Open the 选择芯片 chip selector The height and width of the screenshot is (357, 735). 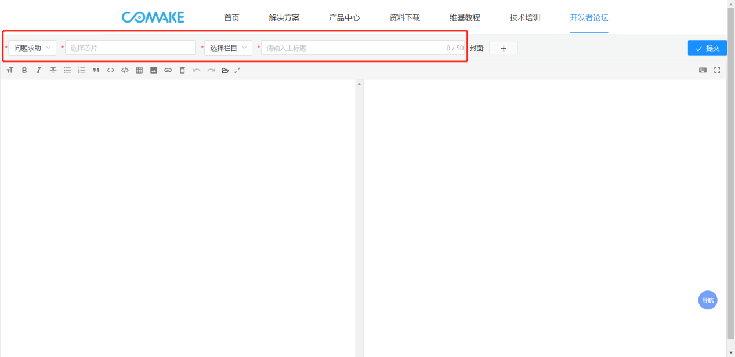131,48
